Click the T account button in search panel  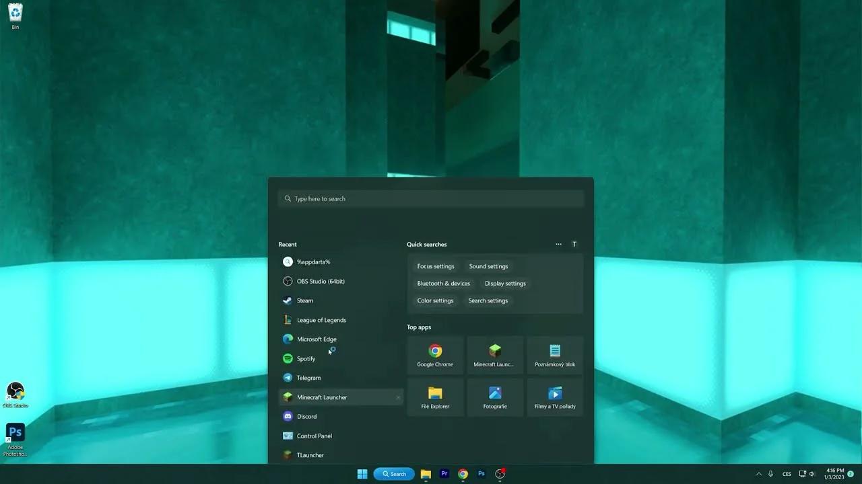click(x=574, y=244)
